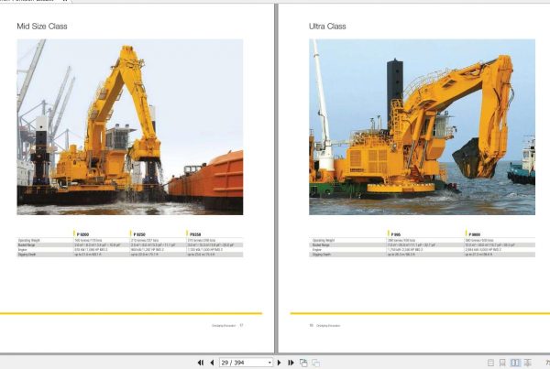The width and height of the screenshot is (550, 369).
Task: Go to the previous page
Action: [212, 363]
